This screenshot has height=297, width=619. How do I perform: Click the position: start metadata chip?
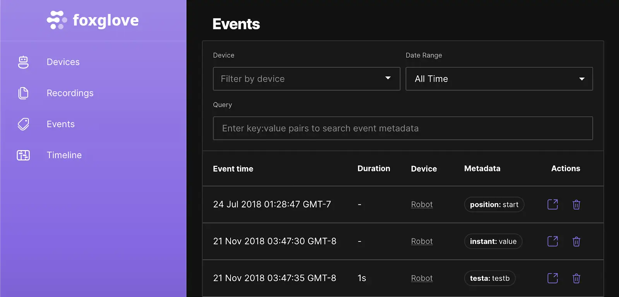pyautogui.click(x=494, y=205)
